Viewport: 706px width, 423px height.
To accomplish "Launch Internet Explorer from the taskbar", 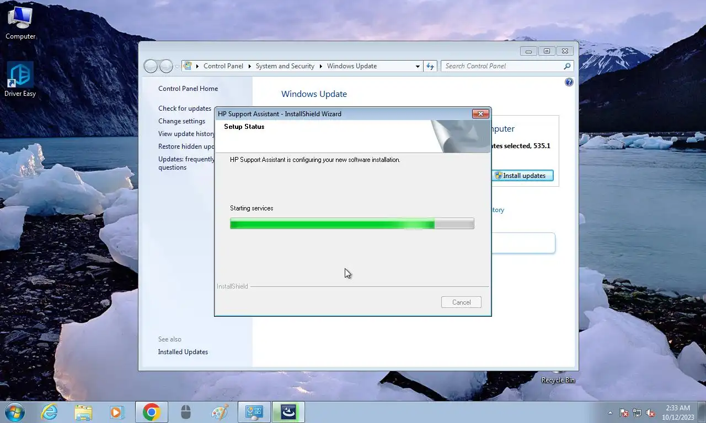I will (x=50, y=412).
